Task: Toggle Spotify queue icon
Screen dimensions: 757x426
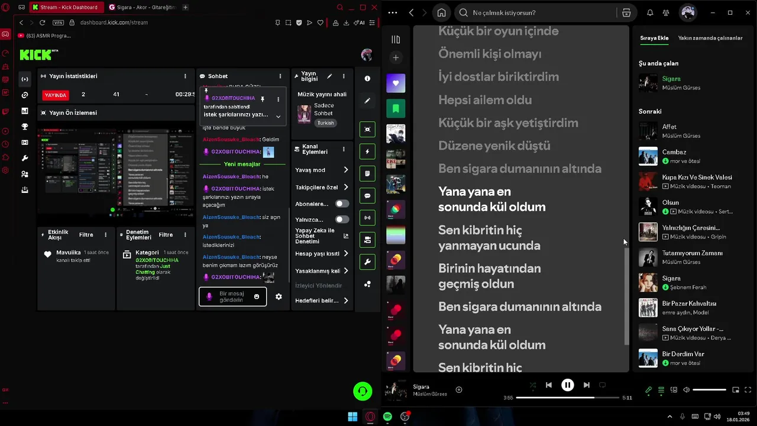Action: pos(661,390)
